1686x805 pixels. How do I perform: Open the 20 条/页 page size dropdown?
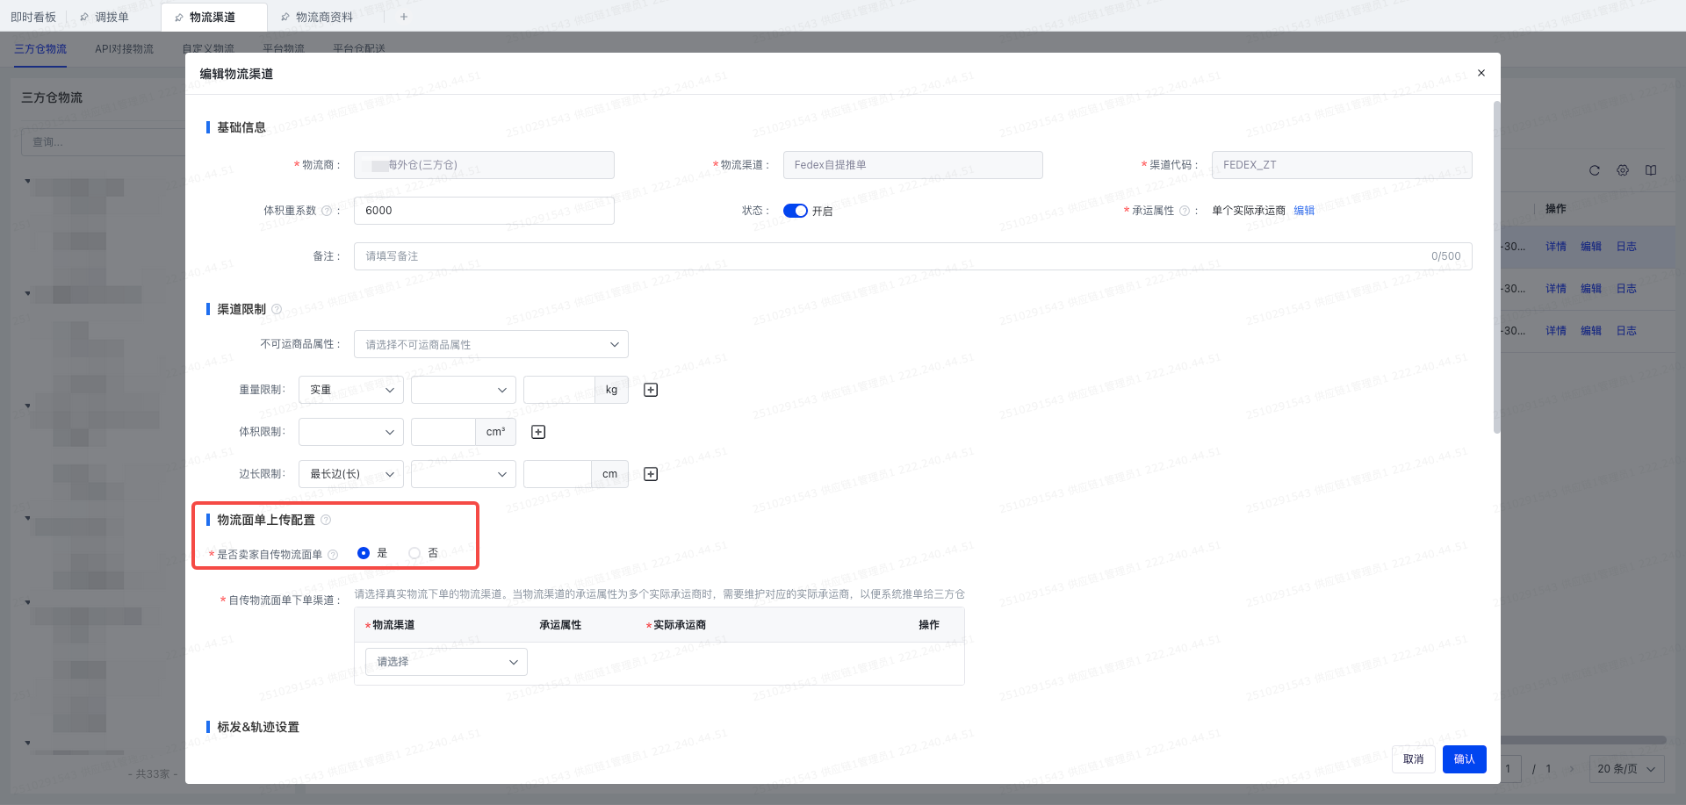click(1627, 769)
